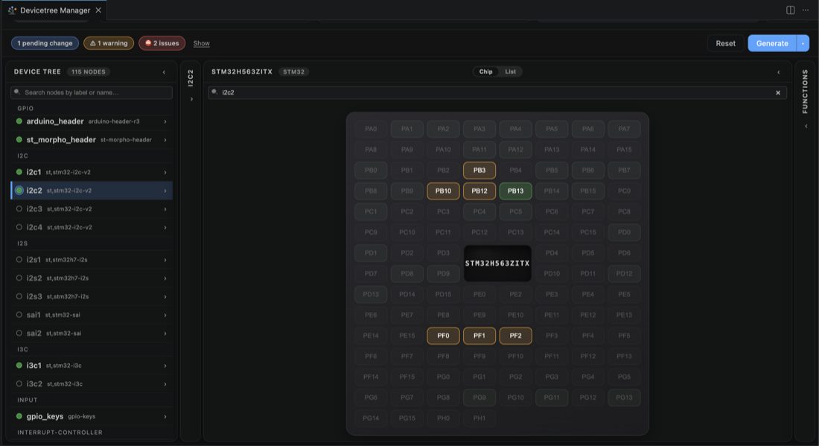
Task: Open the Generate button dropdown arrow
Action: click(x=803, y=43)
